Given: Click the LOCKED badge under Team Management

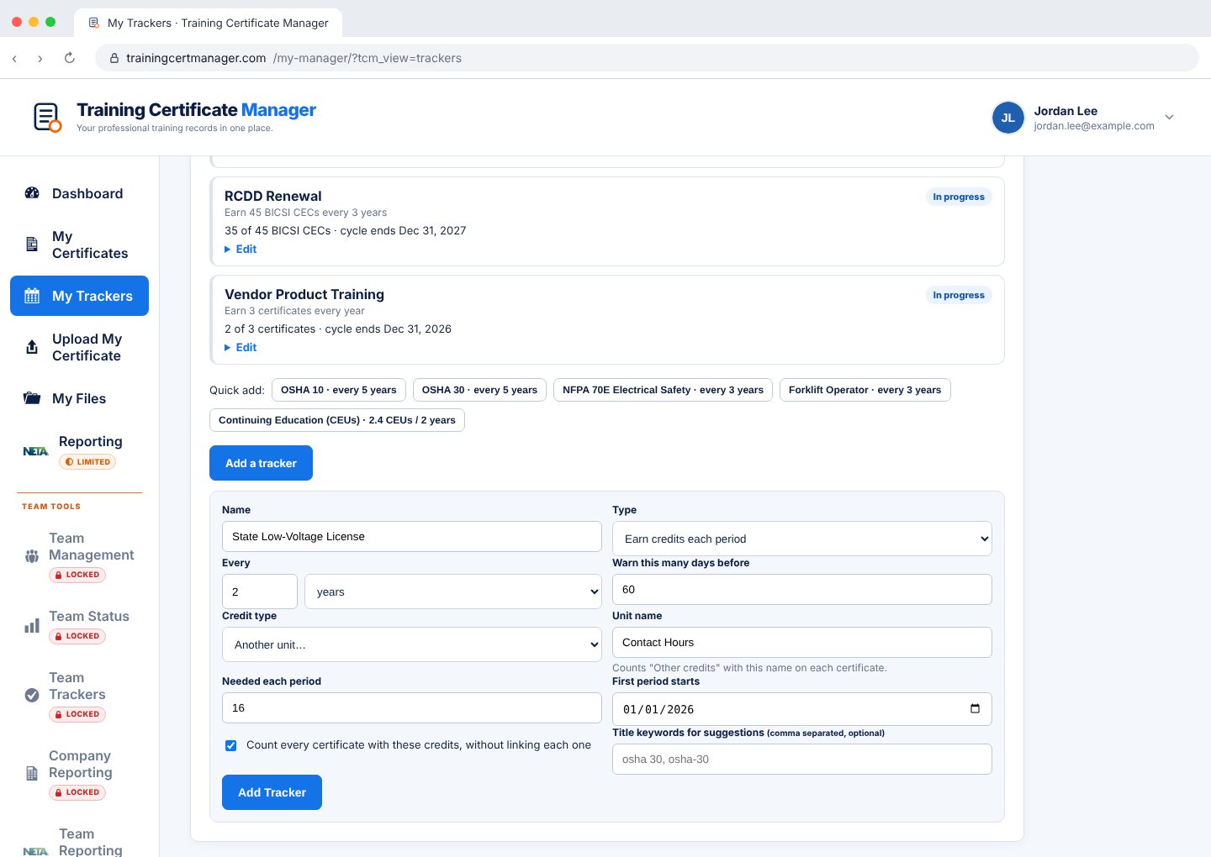Looking at the screenshot, I should (x=77, y=575).
